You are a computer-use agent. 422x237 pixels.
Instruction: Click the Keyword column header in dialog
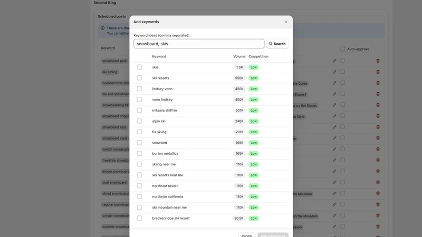[x=159, y=56]
